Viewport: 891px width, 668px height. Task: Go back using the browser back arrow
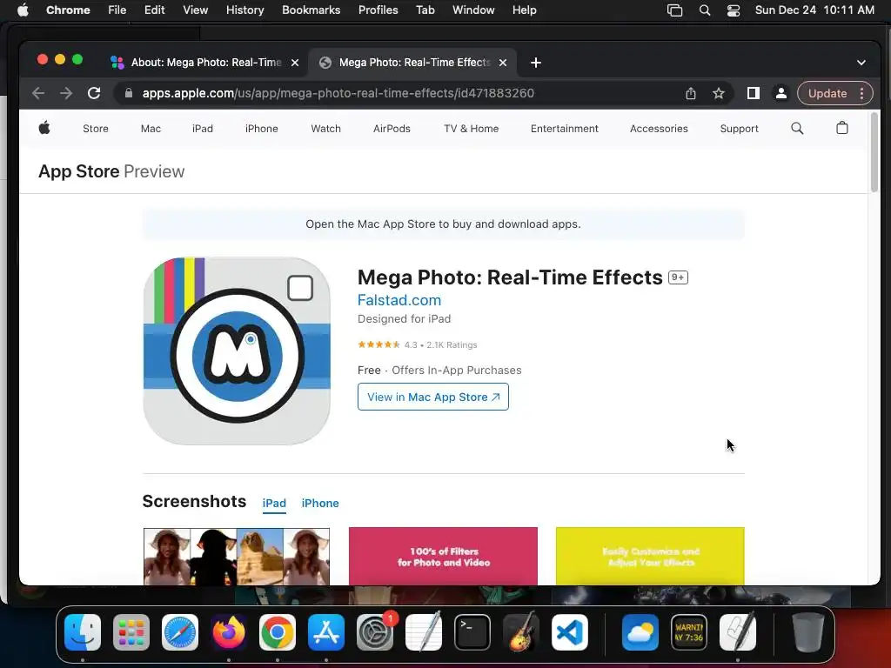tap(38, 93)
